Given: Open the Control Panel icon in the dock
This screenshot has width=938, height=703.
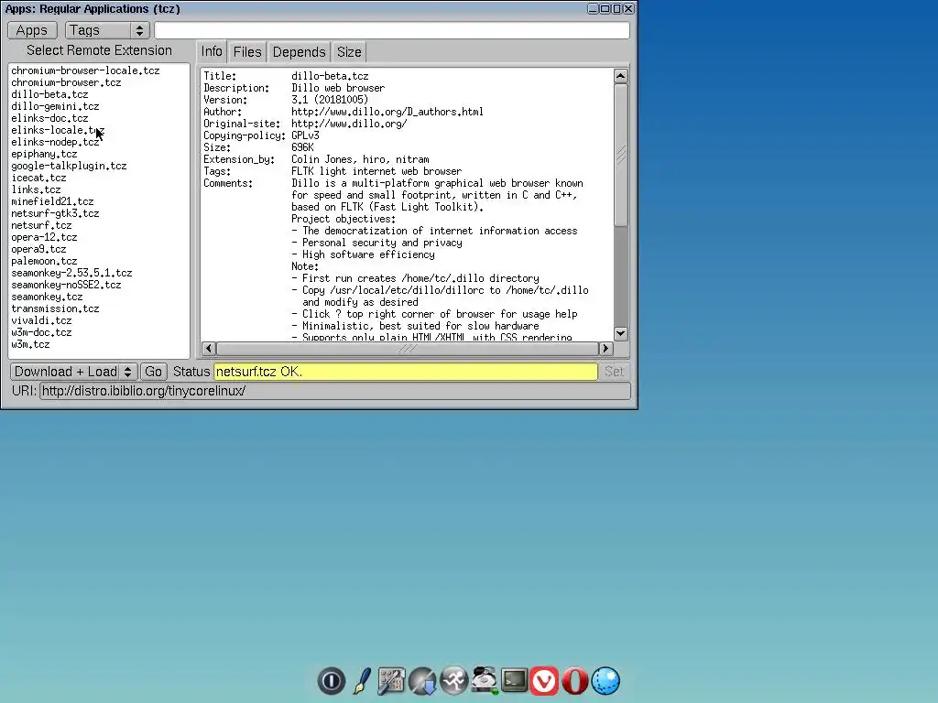Looking at the screenshot, I should point(392,681).
